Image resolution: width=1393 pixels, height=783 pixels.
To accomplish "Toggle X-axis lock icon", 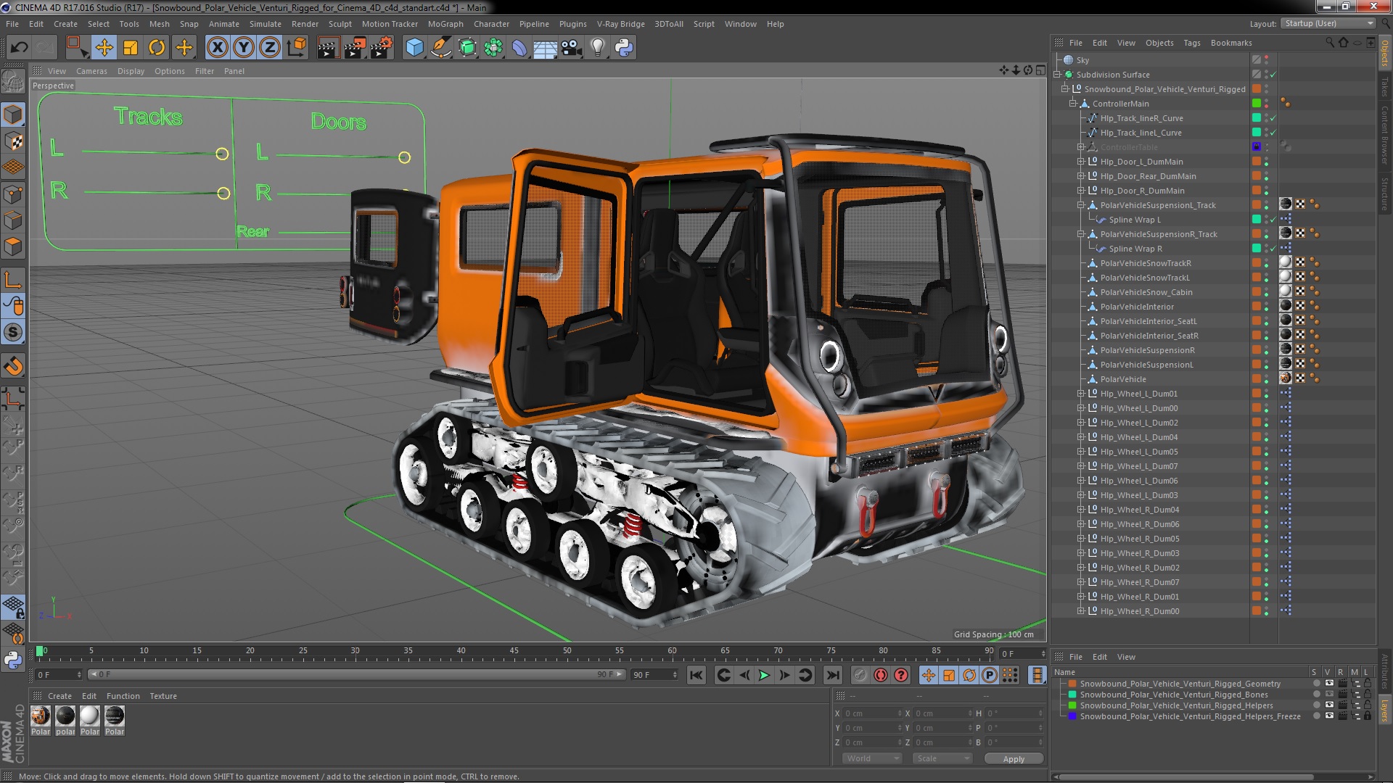I will [x=217, y=48].
